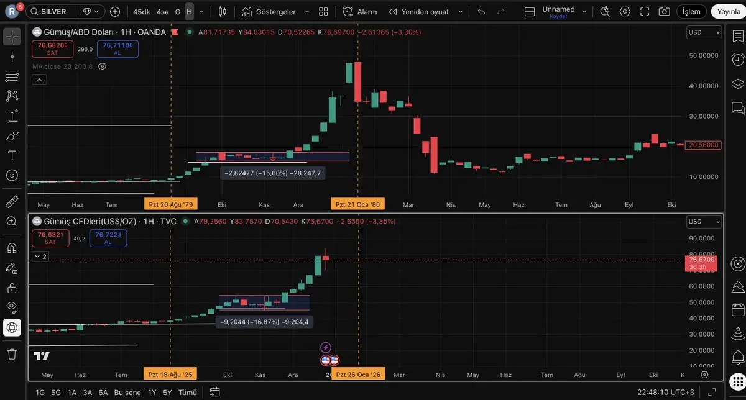Open the Alarm creation dialog
This screenshot has width=746, height=400.
(x=360, y=12)
